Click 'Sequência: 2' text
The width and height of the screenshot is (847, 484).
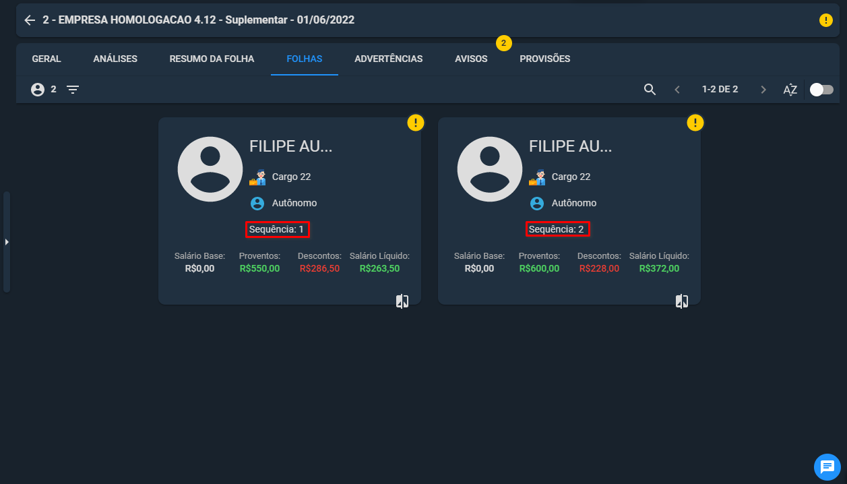click(557, 229)
